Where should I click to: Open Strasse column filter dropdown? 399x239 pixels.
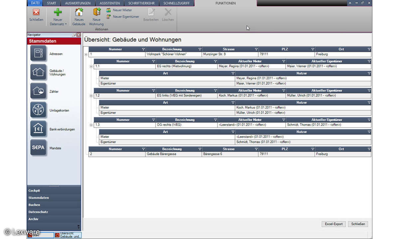256,49
